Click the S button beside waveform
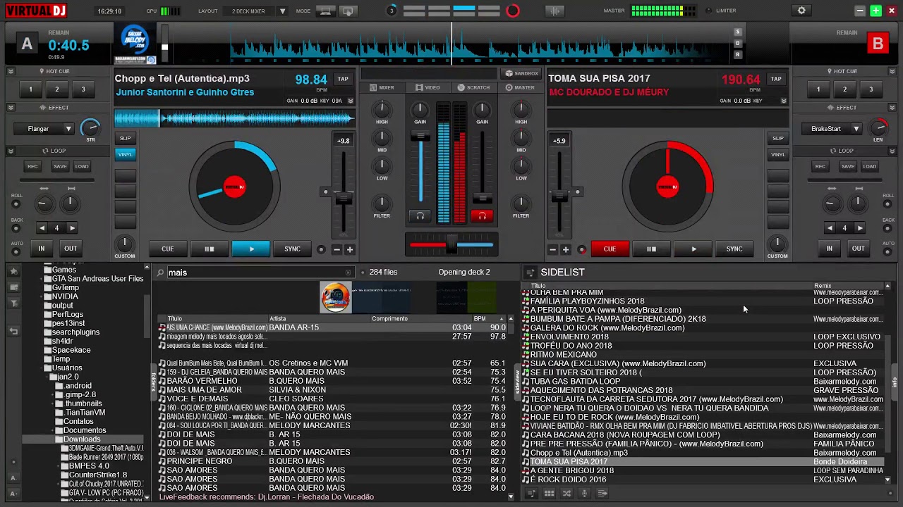 coord(738,32)
